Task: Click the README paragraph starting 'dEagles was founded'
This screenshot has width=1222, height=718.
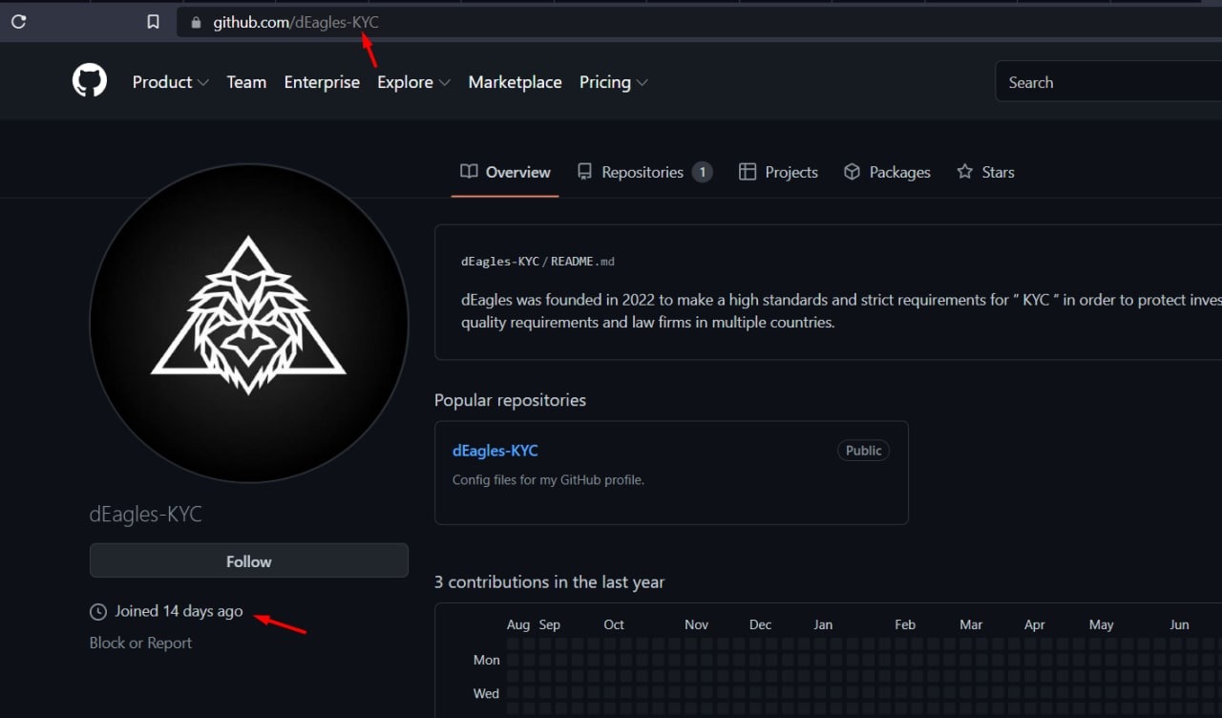Action: click(x=841, y=311)
